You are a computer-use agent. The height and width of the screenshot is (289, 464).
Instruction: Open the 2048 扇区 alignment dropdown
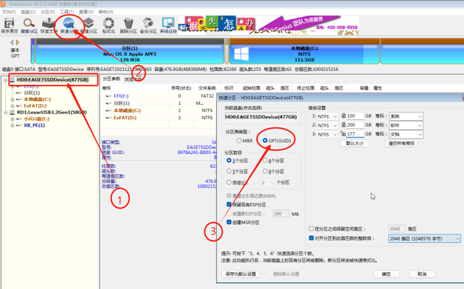pyautogui.click(x=425, y=238)
